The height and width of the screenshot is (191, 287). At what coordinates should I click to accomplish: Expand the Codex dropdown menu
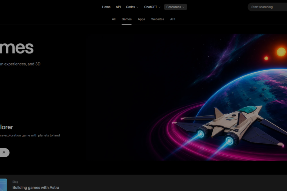(x=132, y=7)
